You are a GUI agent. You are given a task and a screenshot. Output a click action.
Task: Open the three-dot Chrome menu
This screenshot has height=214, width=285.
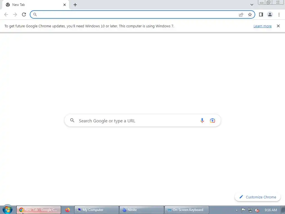(x=279, y=14)
